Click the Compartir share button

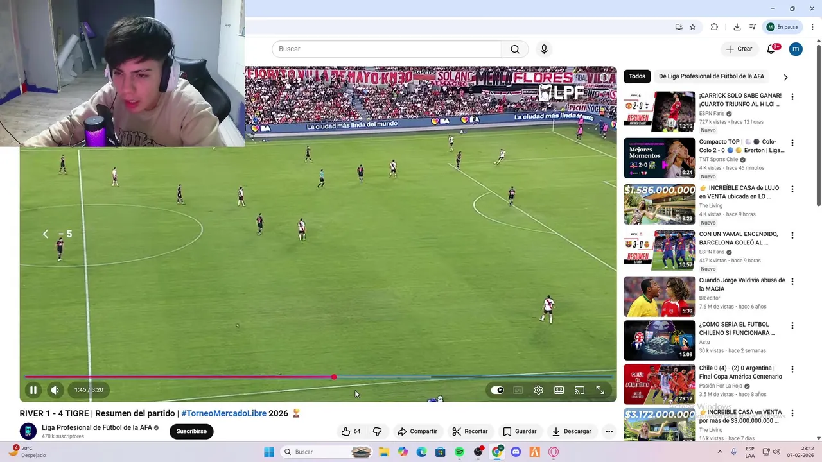pyautogui.click(x=417, y=431)
